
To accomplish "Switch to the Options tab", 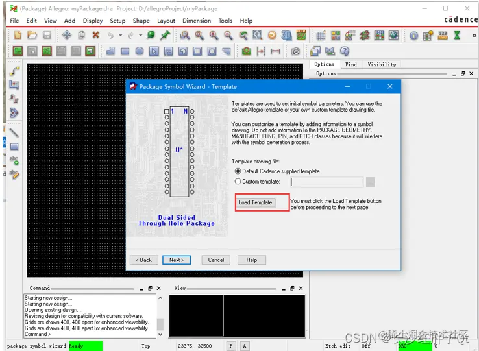I will point(324,64).
